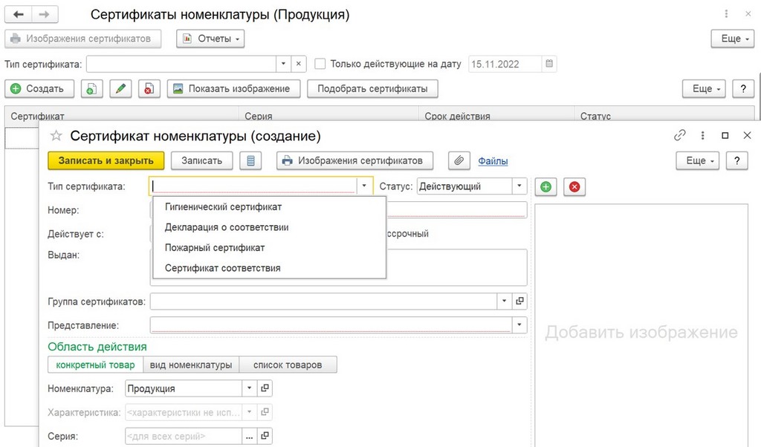
Task: Expand the Группа сертификатов dropdown
Action: [x=504, y=301]
